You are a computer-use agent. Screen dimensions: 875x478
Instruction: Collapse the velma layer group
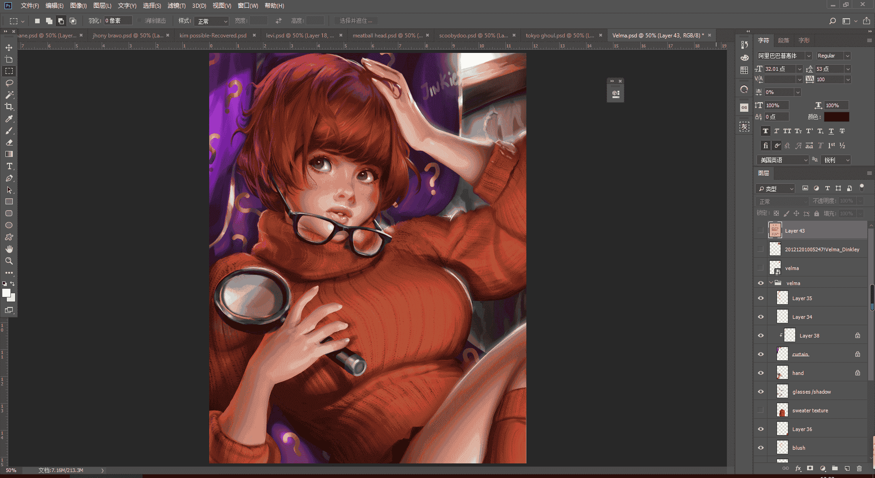(x=771, y=283)
